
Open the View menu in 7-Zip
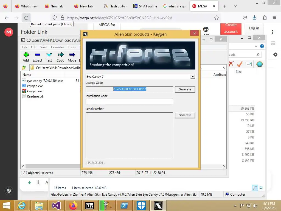[x=44, y=47]
